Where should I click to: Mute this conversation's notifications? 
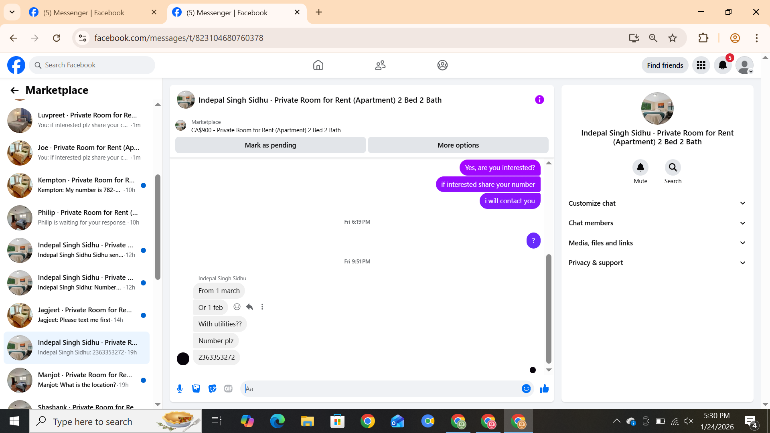[640, 168]
